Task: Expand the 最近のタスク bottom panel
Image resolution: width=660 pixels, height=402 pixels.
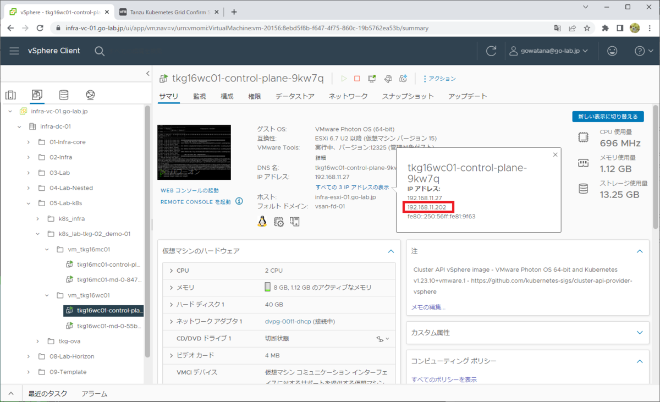Action: 11,394
